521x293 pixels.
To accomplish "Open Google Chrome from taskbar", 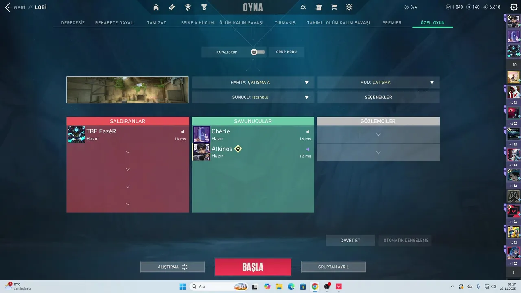I will (315, 286).
